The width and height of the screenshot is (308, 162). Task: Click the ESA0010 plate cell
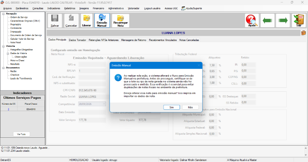click(31, 109)
